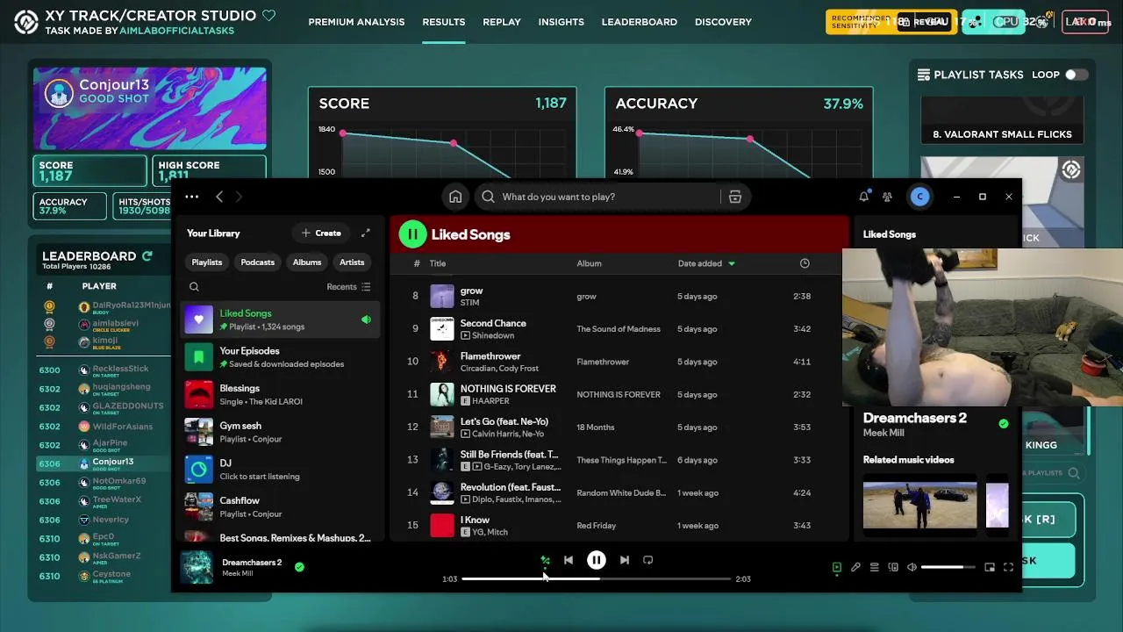Open Meek Mill artist link in player bar

click(239, 573)
